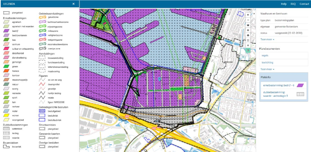311x152 pixels.
Task: Switch map to fullscreen view
Action: [x=248, y=40]
